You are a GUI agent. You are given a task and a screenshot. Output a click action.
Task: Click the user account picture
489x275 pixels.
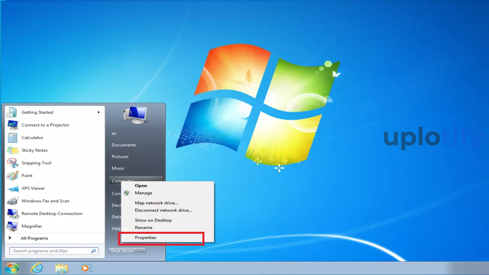pyautogui.click(x=135, y=115)
